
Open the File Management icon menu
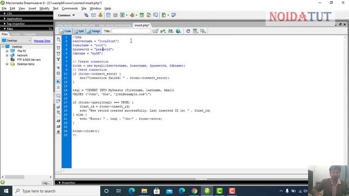[171, 31]
